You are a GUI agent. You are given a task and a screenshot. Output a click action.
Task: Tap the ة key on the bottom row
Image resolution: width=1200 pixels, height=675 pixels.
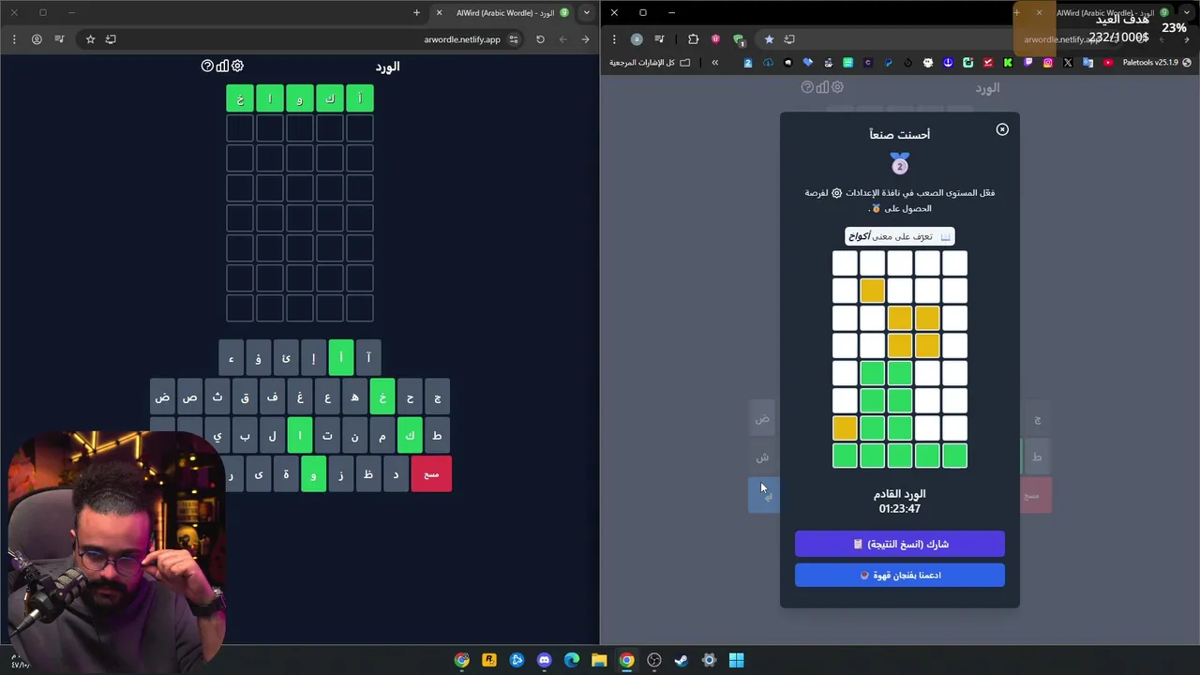click(x=286, y=474)
